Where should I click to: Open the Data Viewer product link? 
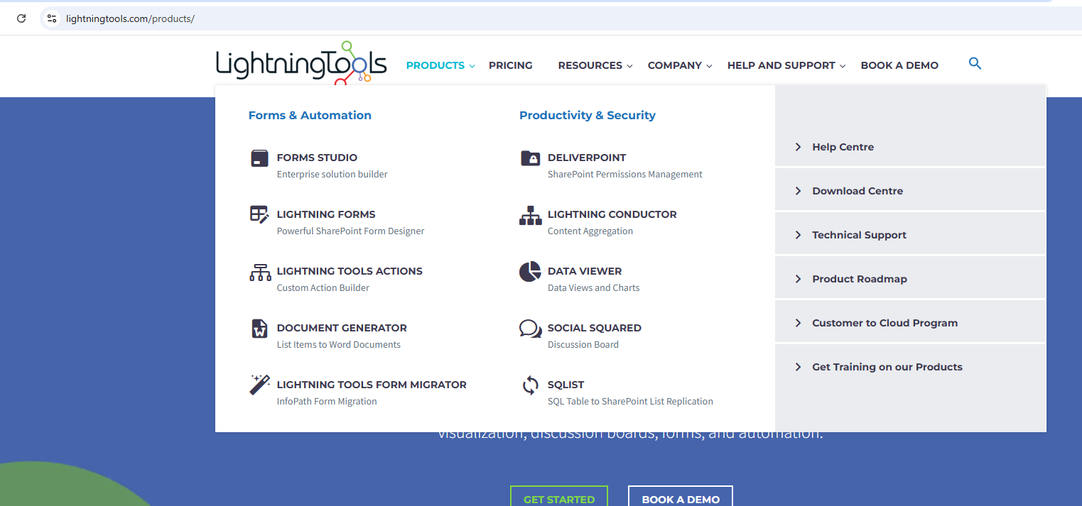click(585, 271)
